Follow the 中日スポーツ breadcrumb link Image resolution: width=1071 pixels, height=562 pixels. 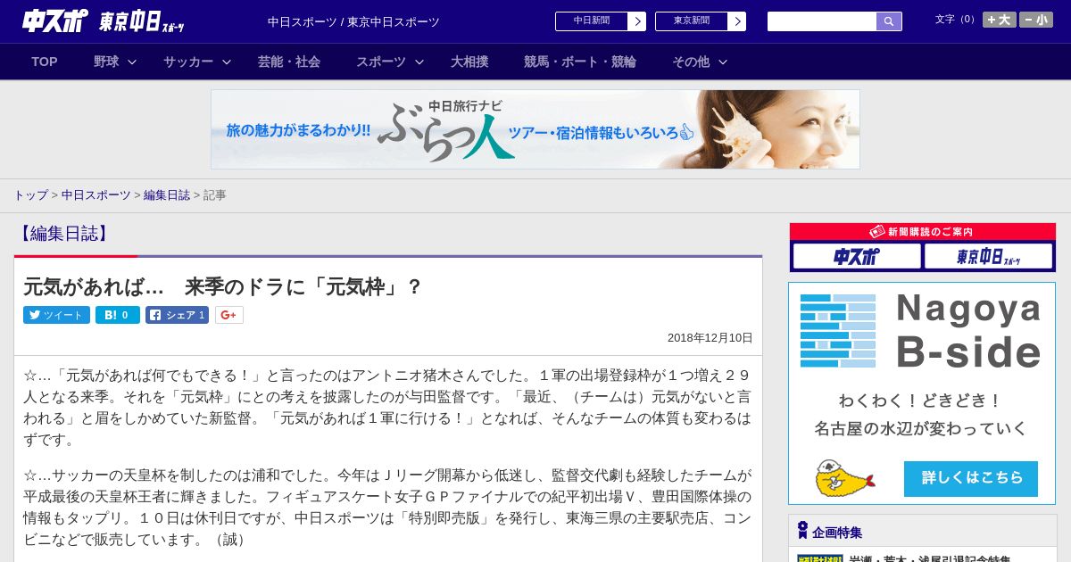point(96,195)
